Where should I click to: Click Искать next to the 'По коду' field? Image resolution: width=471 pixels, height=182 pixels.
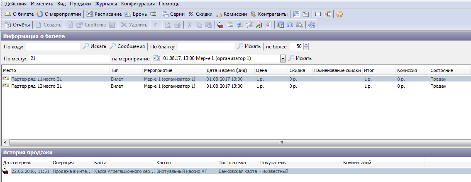pyautogui.click(x=95, y=46)
